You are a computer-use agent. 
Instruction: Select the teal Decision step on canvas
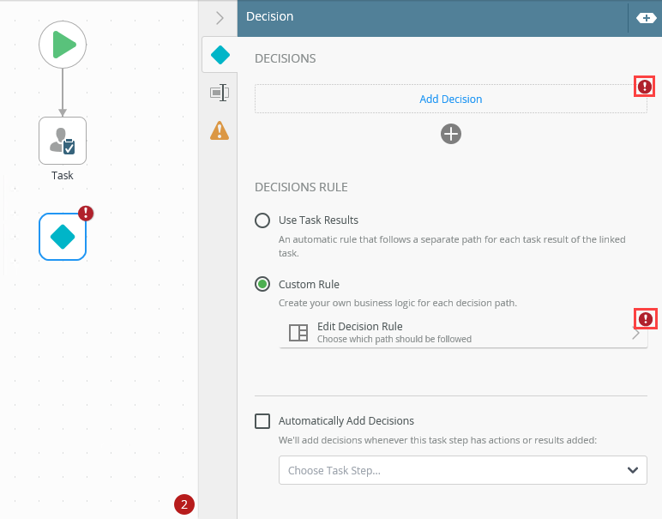63,236
